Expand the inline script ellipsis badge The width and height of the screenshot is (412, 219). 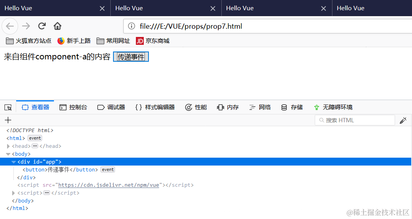click(47, 193)
